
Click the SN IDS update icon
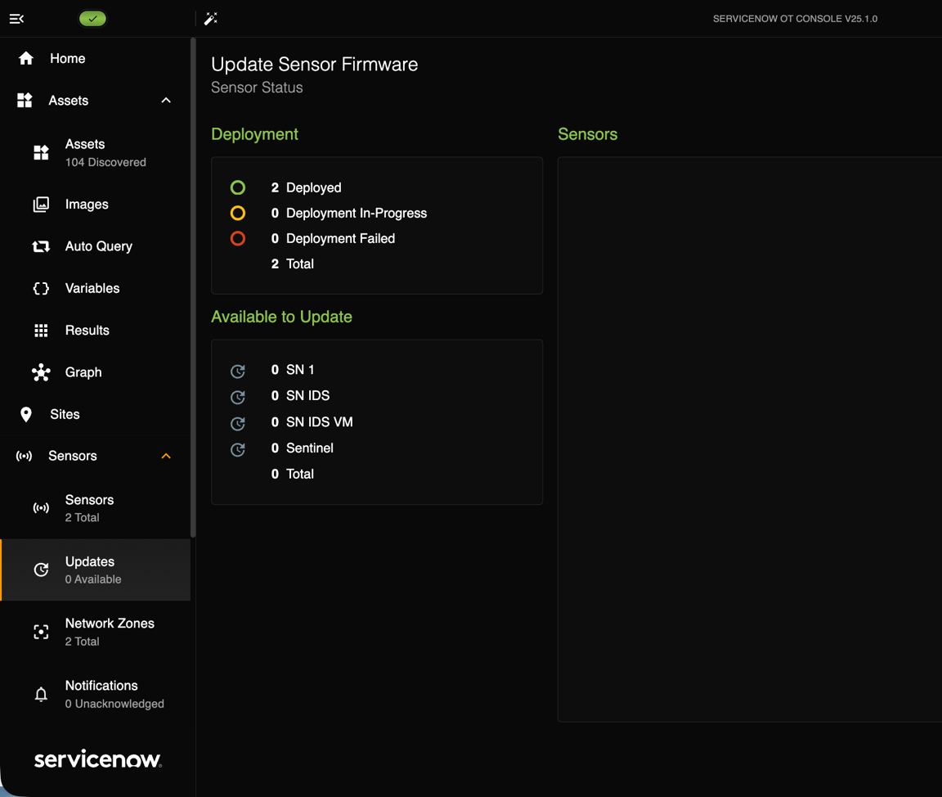[238, 397]
